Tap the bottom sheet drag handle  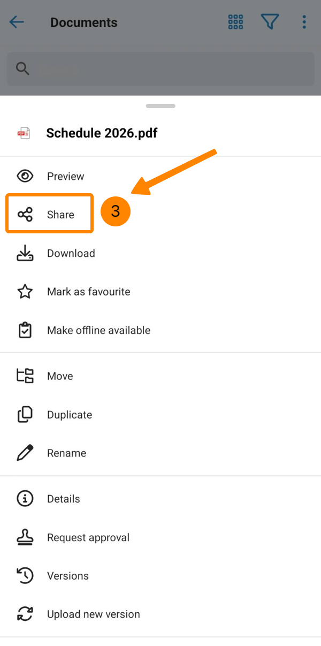point(160,106)
